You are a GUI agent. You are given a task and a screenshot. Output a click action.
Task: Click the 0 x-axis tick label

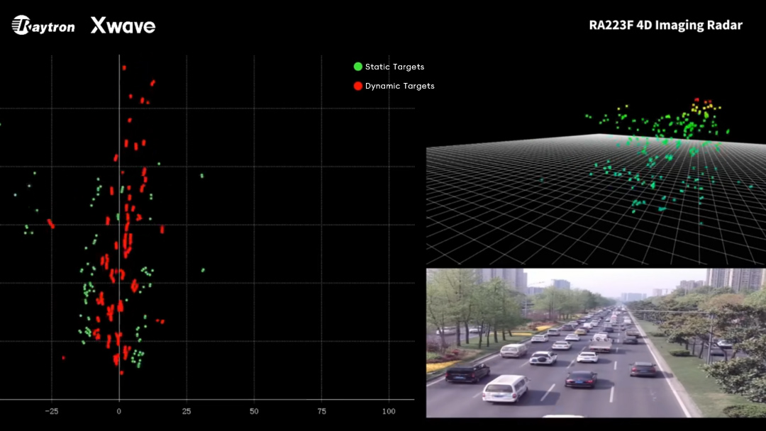coord(119,410)
